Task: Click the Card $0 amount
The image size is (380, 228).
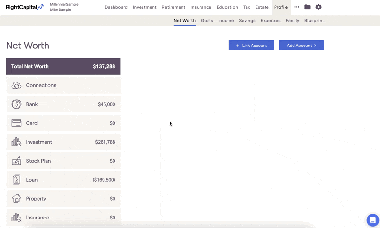Action: 112,123
